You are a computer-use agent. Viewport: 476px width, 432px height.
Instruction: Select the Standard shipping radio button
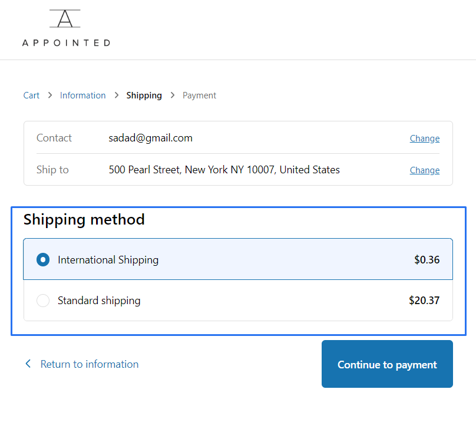(43, 301)
